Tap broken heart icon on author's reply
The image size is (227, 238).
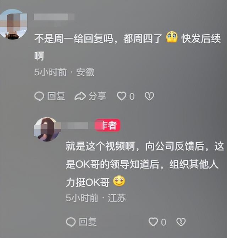(181, 222)
